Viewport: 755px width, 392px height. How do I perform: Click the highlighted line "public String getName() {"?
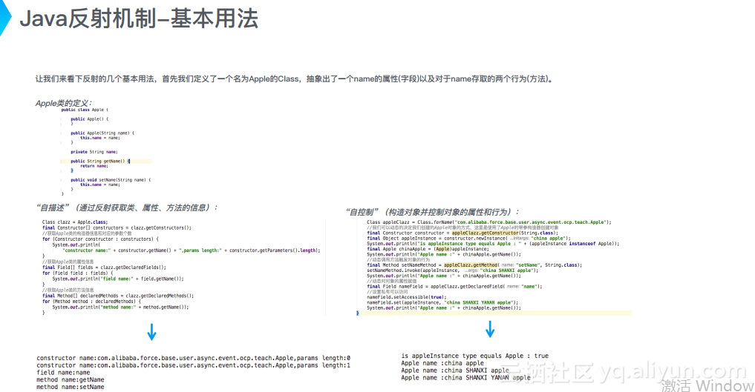100,162
